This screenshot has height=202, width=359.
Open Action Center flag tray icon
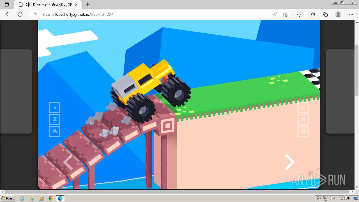319,198
